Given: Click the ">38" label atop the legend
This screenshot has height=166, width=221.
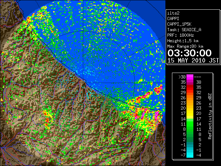Looking at the screenshot, I should [182, 77].
